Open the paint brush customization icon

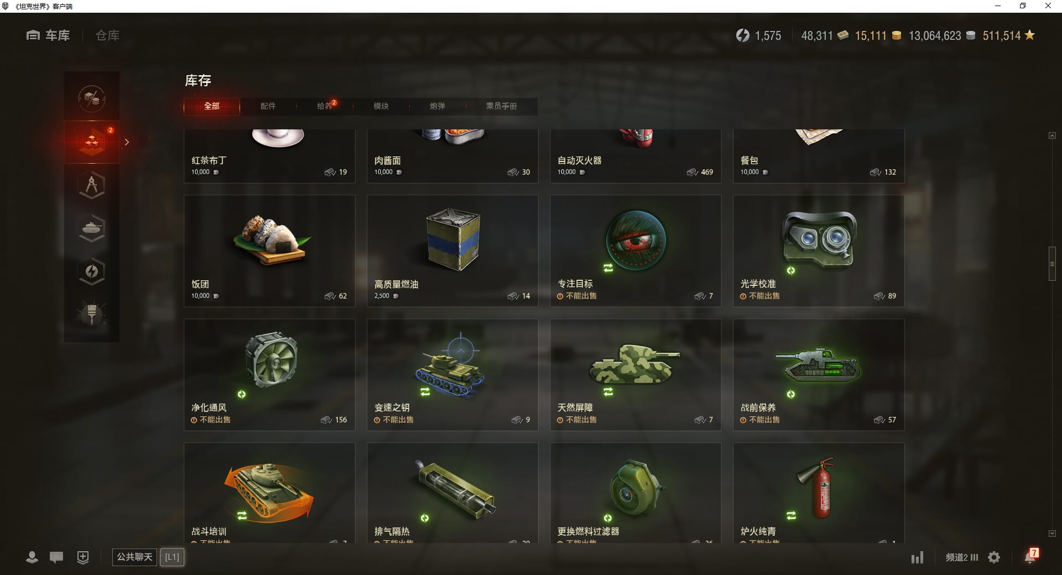92,314
